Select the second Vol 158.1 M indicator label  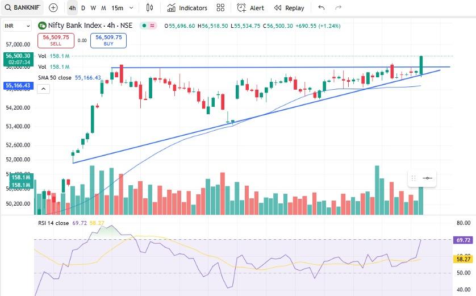tap(54, 67)
